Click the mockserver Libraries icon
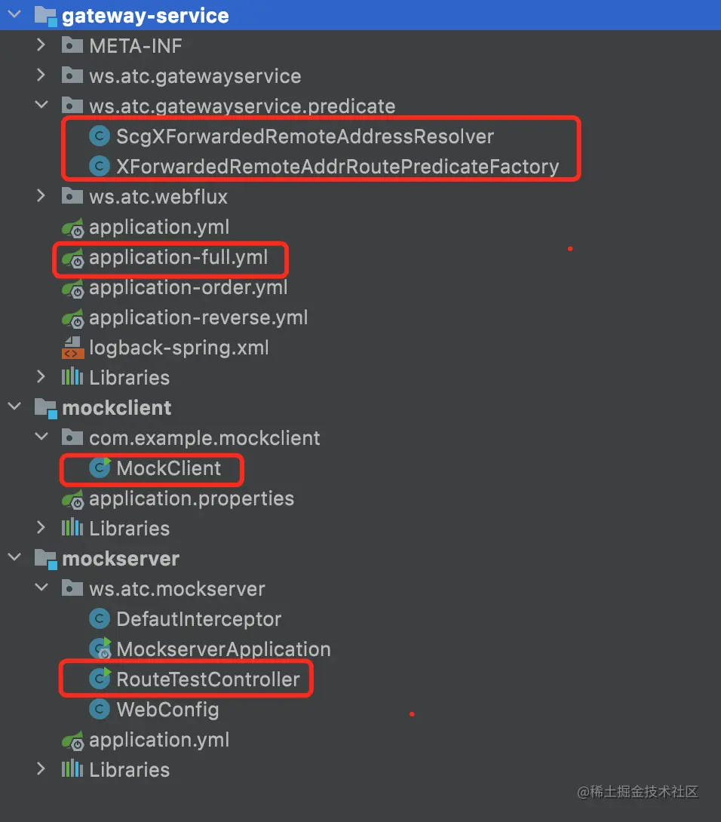The width and height of the screenshot is (721, 822). pyautogui.click(x=72, y=769)
